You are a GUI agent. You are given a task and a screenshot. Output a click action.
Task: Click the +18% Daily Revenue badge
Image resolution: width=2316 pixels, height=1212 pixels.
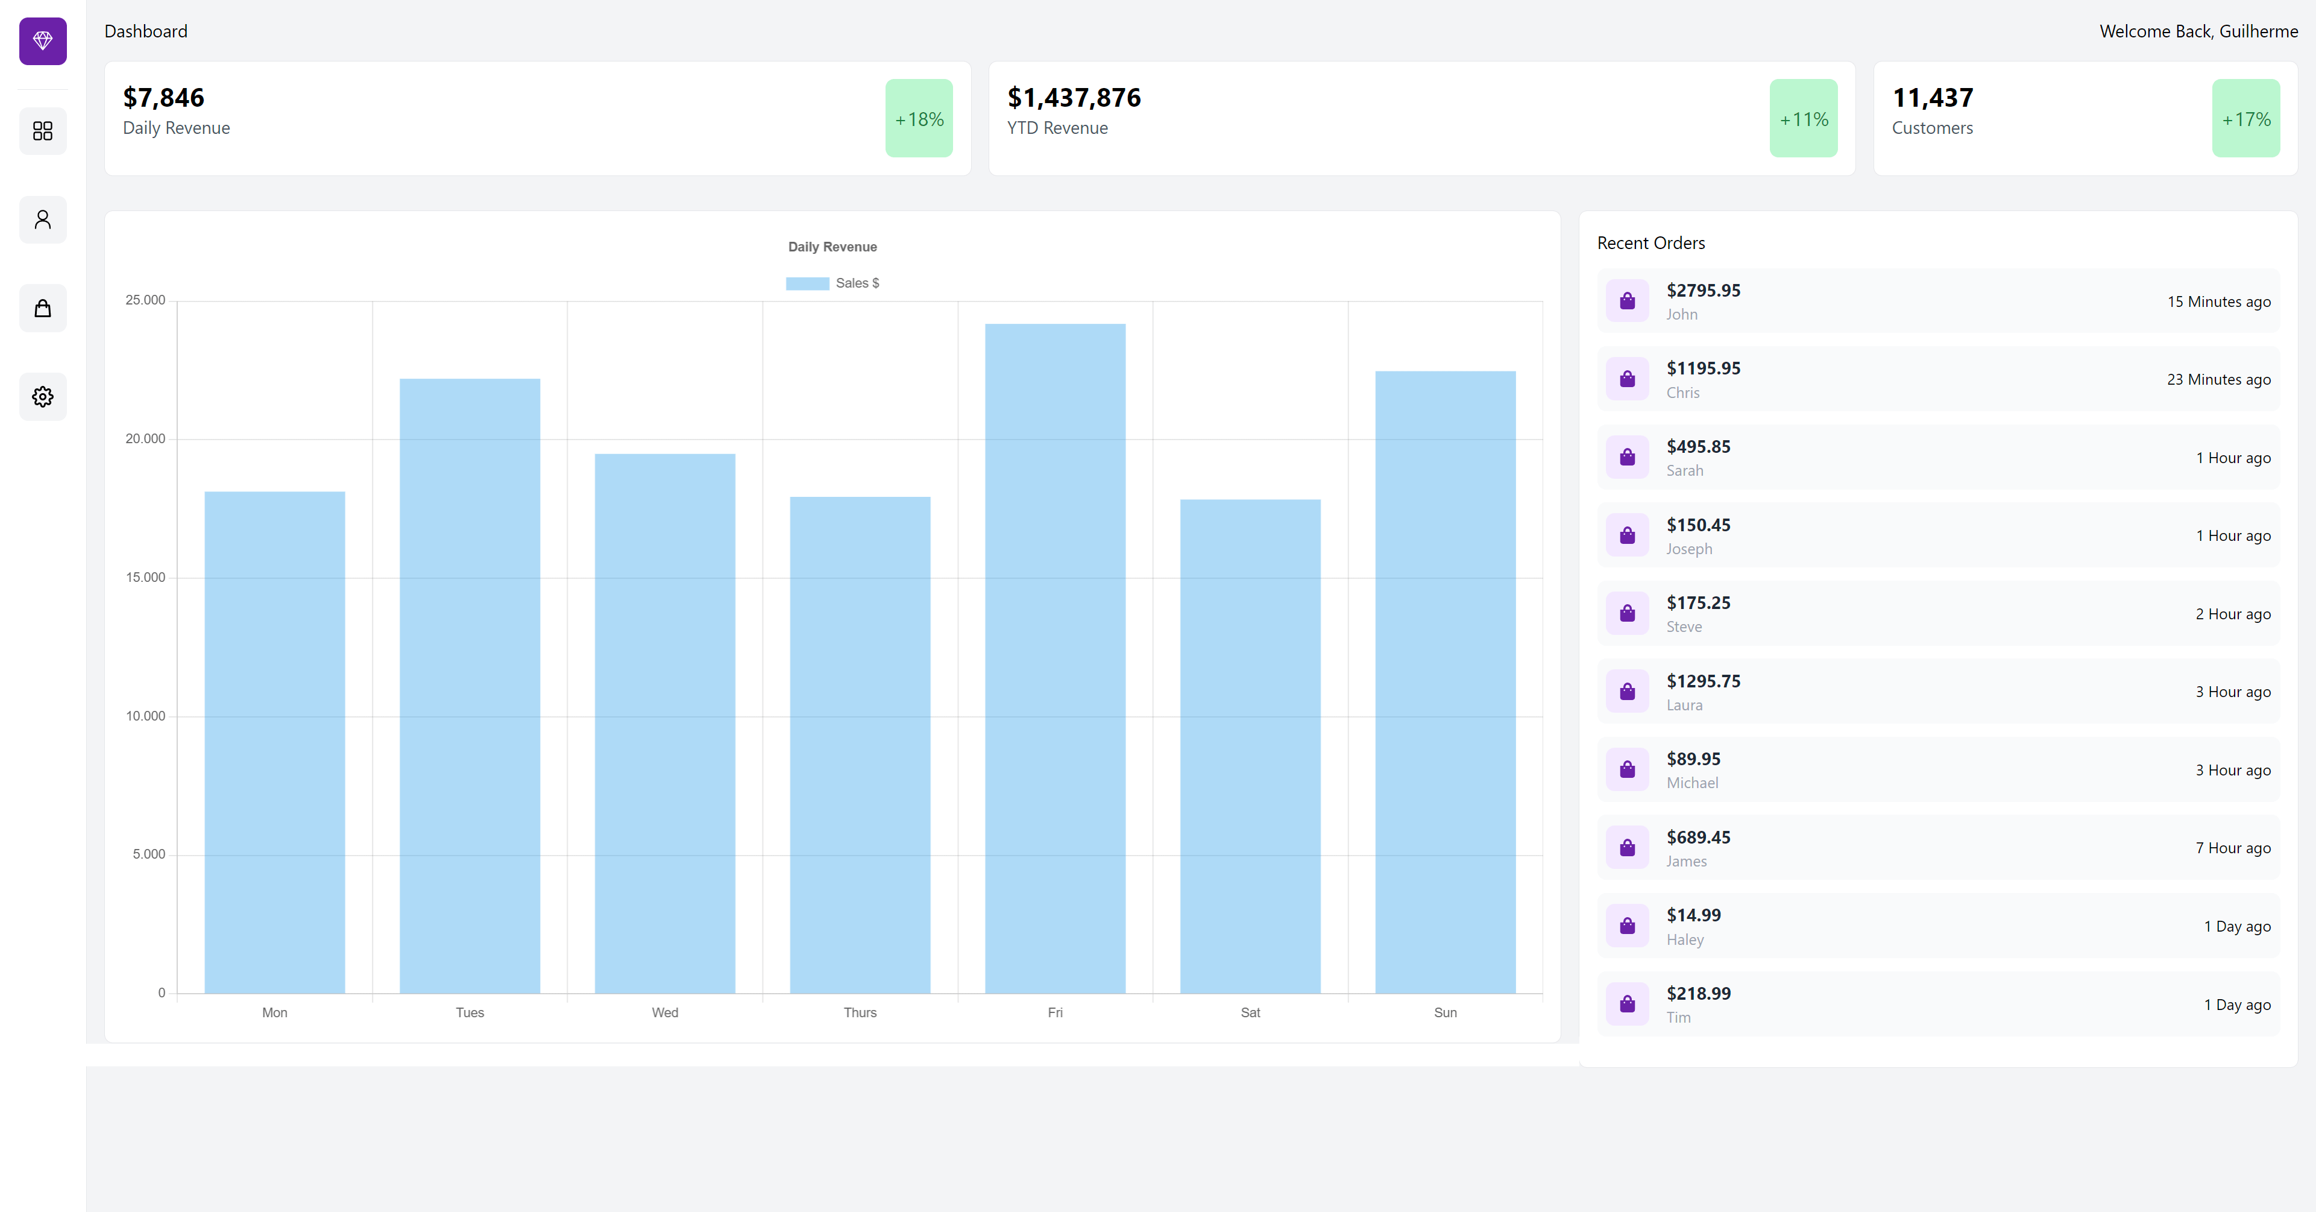coord(918,119)
